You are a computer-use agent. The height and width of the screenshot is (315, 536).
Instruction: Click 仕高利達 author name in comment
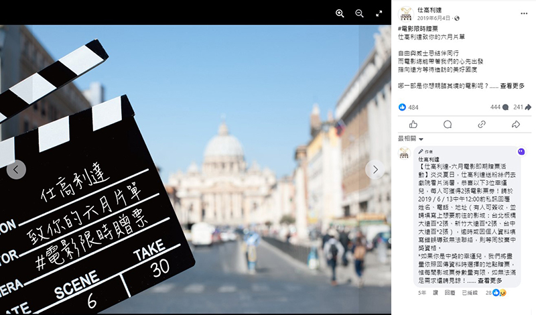click(429, 160)
